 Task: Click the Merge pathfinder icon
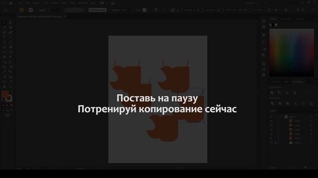tap(288, 103)
